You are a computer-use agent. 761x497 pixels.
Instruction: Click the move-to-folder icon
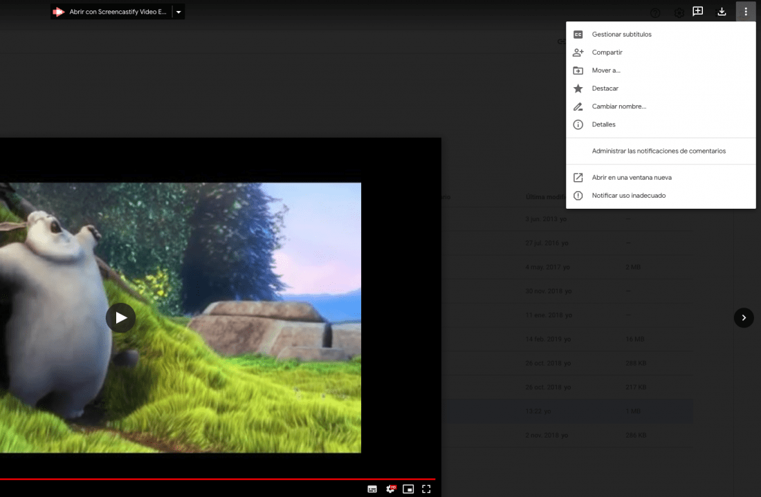pos(578,71)
